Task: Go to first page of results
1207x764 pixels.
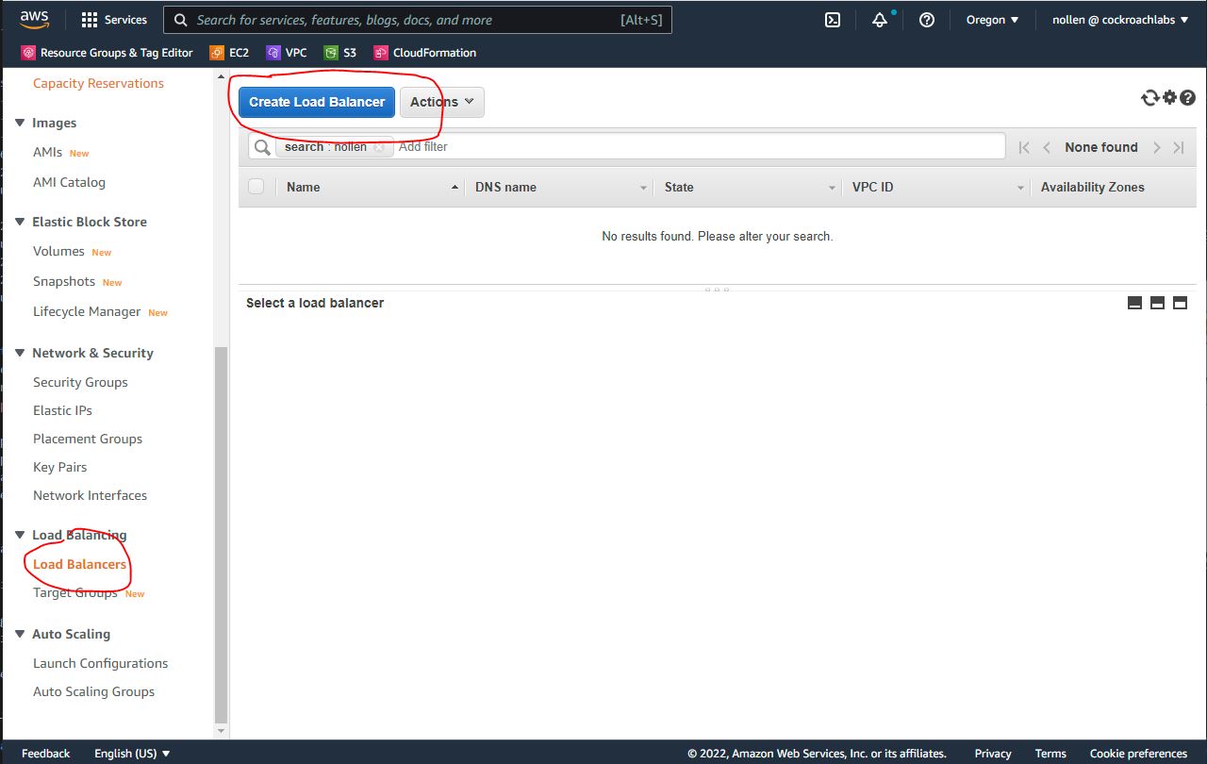Action: 1024,147
